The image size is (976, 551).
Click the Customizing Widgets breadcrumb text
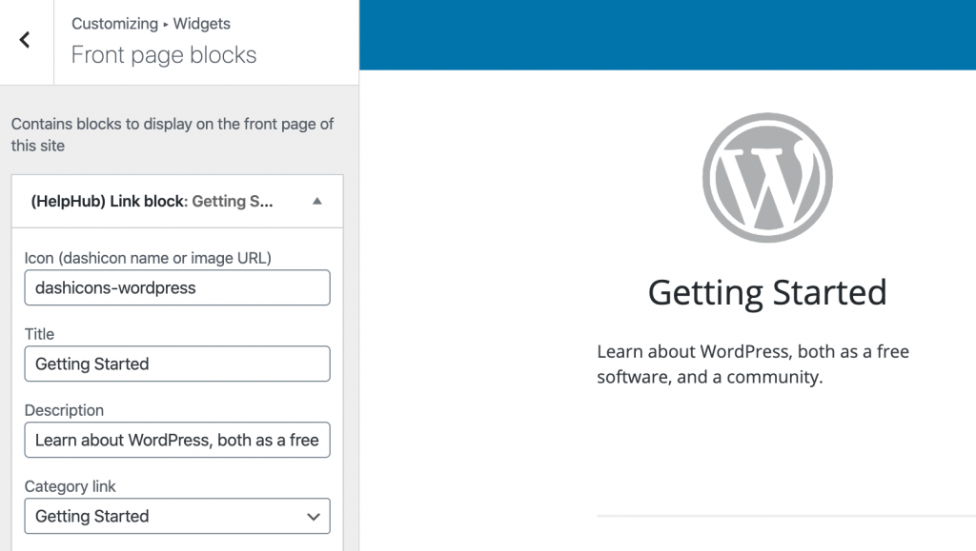point(151,24)
